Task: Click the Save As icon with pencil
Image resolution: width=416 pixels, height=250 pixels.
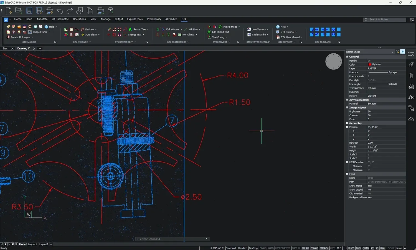Action: click(39, 11)
